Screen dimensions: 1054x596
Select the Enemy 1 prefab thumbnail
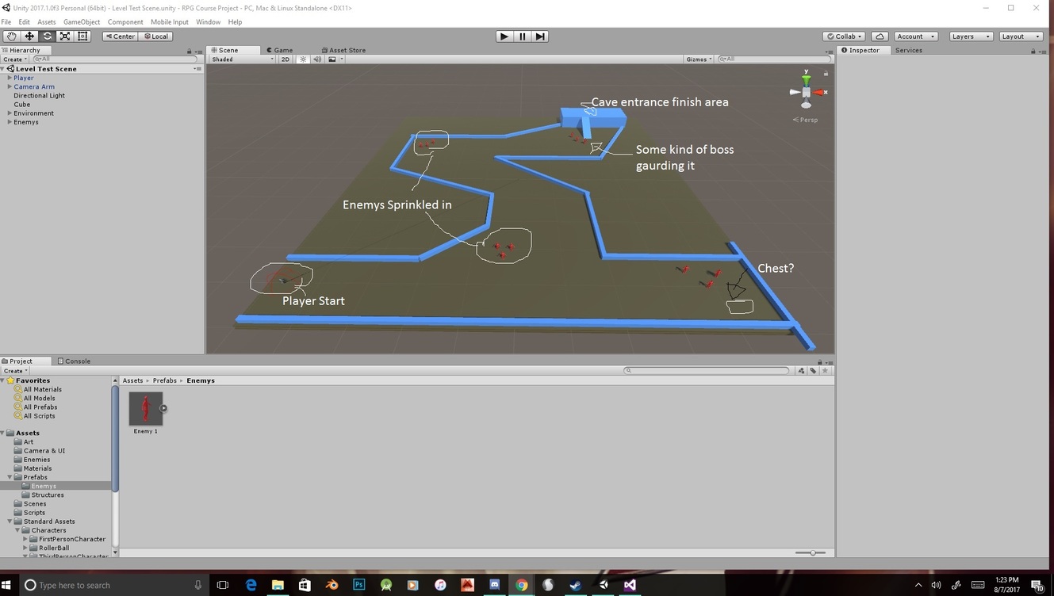146,409
